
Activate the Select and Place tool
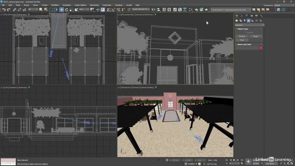pyautogui.click(x=76, y=10)
